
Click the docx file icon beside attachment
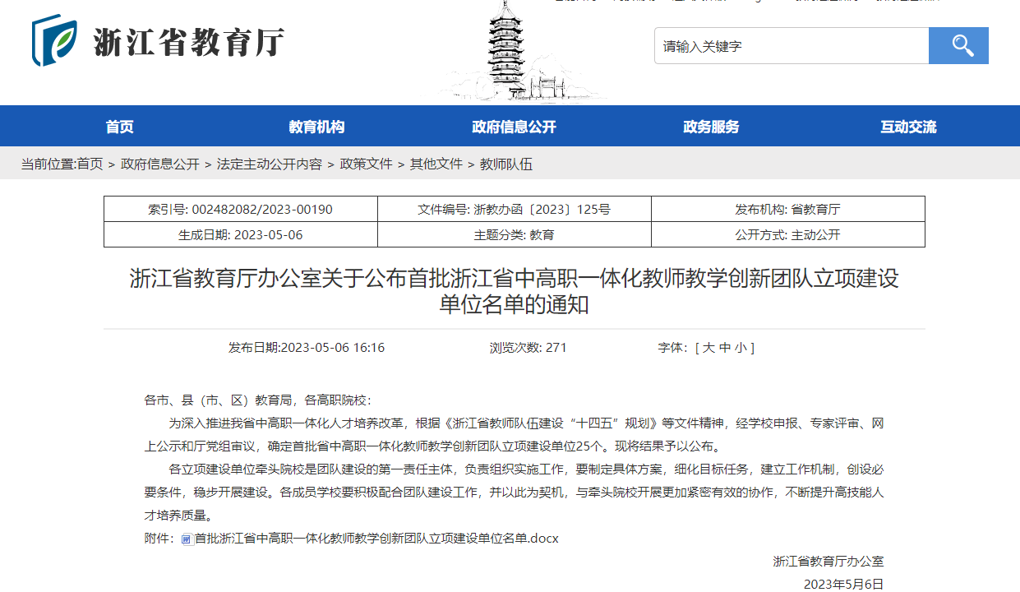point(187,539)
